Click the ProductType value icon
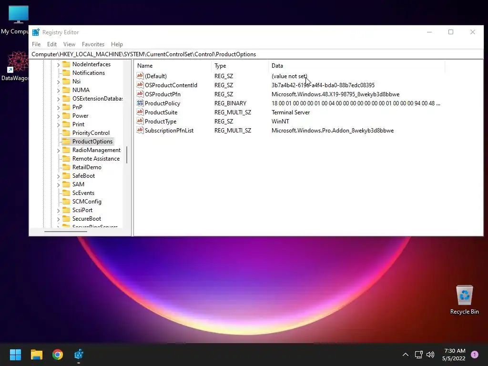 [140, 121]
